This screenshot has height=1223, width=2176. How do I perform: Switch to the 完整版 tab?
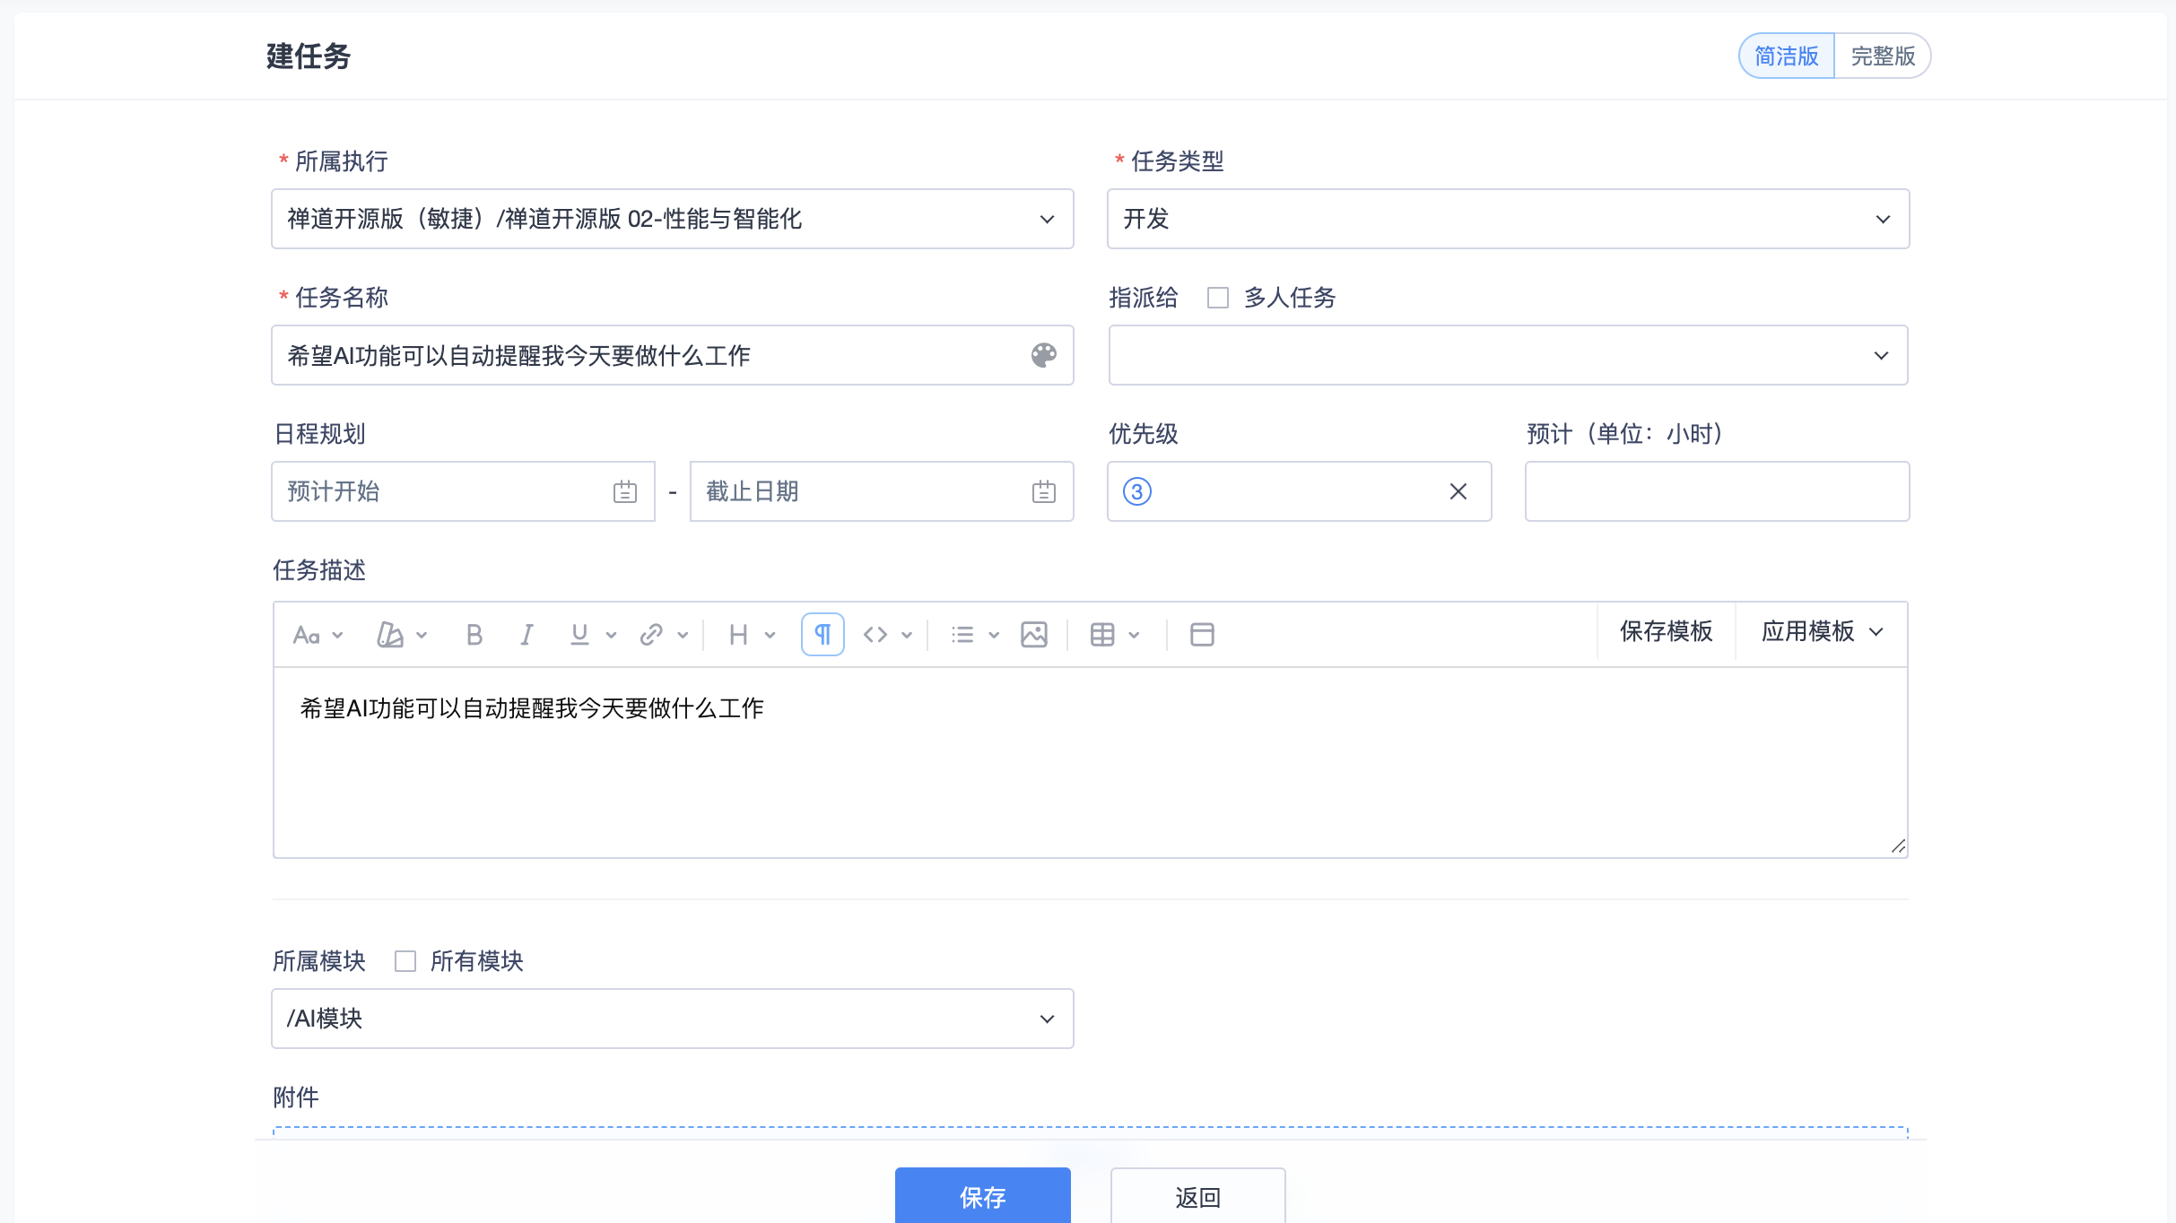[1883, 56]
